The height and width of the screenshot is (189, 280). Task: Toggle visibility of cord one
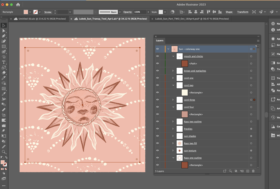pyautogui.click(x=157, y=78)
